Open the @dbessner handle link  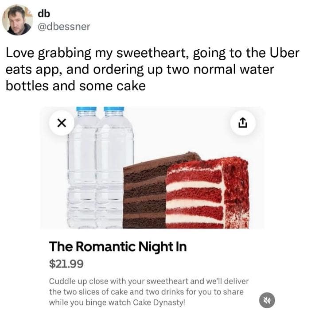[x=65, y=27]
